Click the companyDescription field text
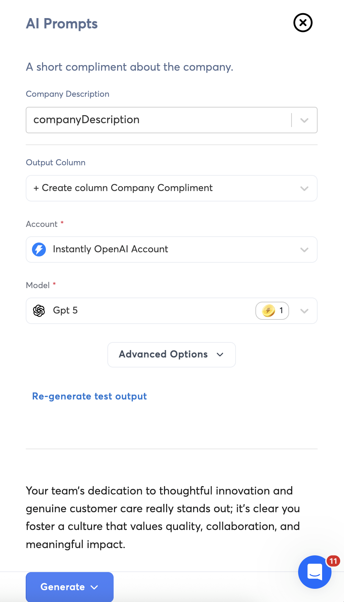344x602 pixels. (x=87, y=120)
